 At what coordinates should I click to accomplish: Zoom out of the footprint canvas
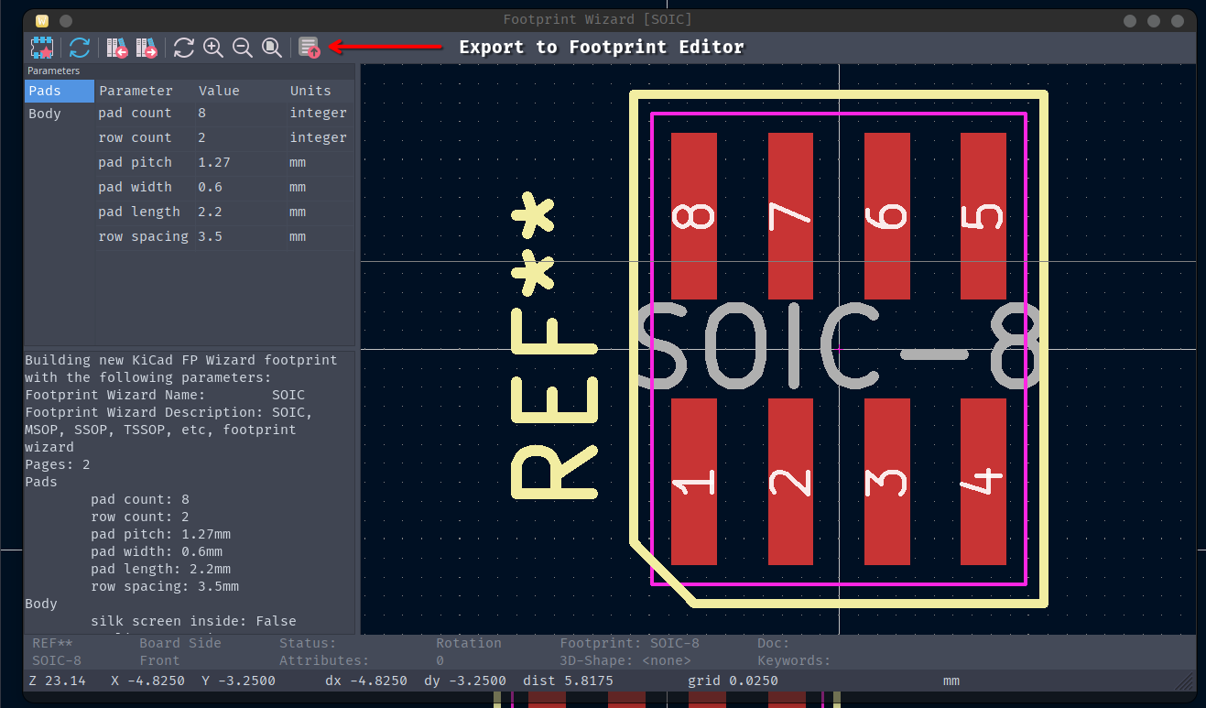tap(243, 48)
